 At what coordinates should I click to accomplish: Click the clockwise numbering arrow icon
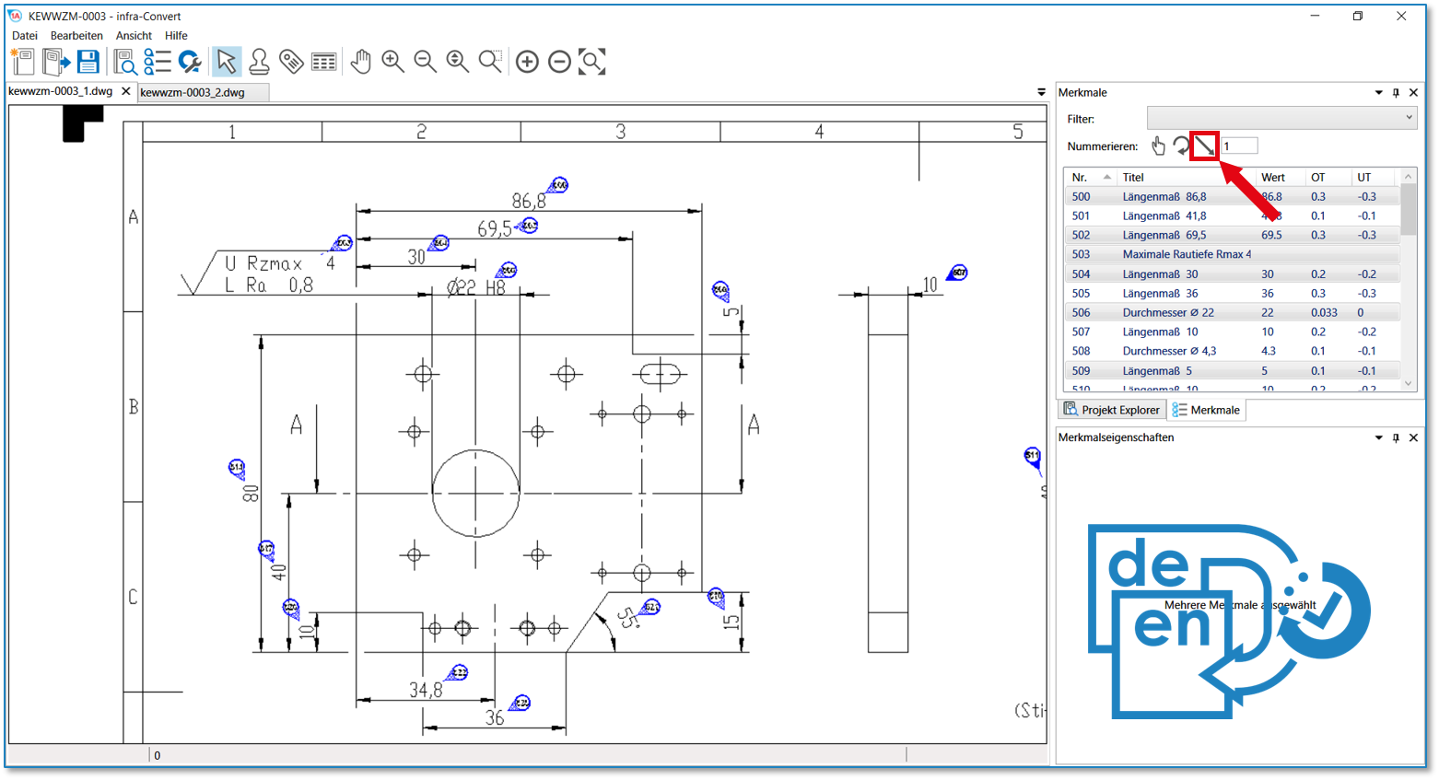[x=1181, y=146]
